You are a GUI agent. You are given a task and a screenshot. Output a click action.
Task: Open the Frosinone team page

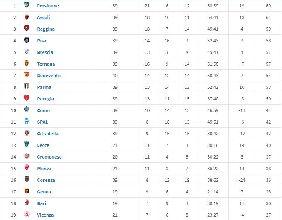point(48,6)
